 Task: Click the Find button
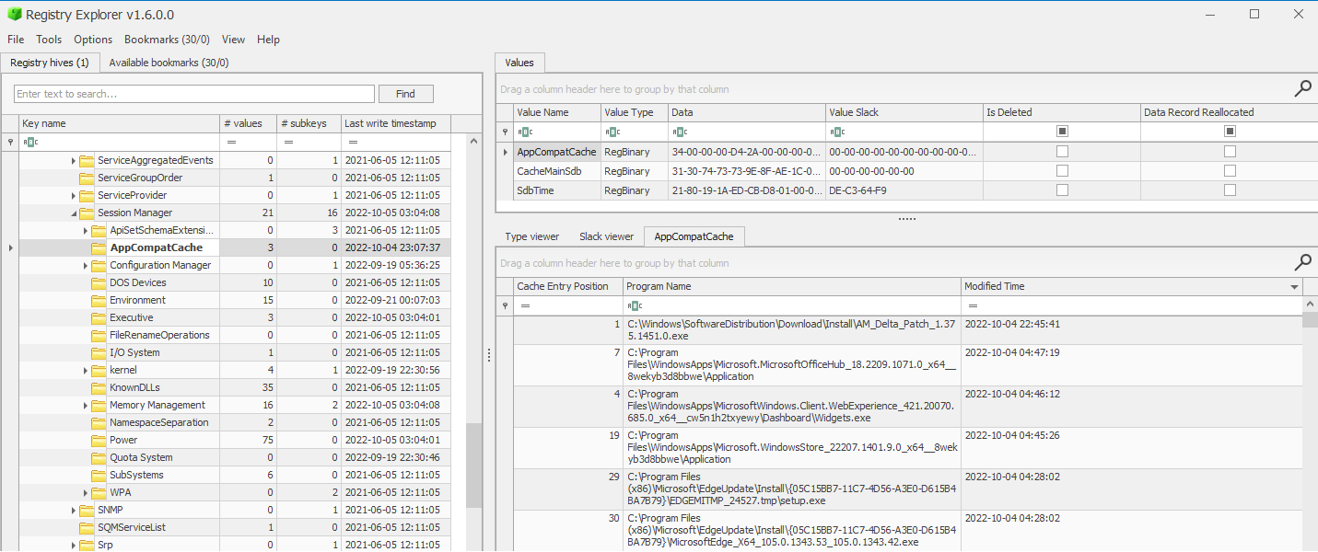(x=405, y=93)
